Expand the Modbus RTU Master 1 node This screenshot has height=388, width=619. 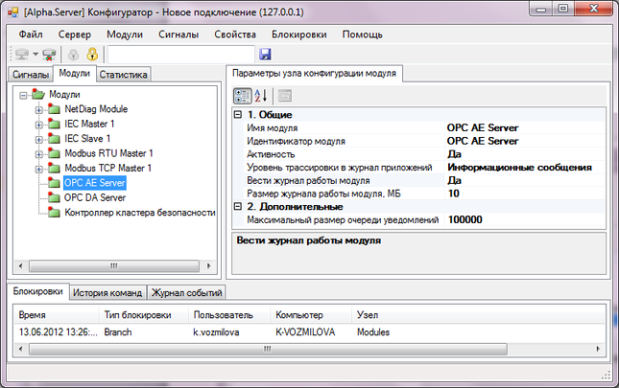click(x=38, y=154)
